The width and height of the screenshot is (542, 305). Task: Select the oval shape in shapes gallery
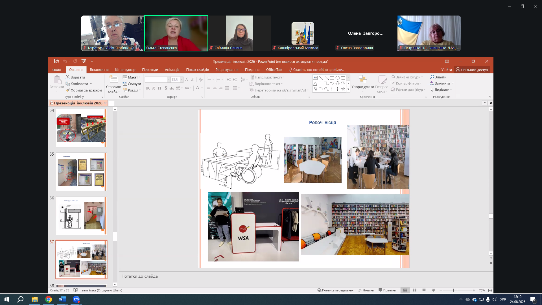tap(338, 78)
